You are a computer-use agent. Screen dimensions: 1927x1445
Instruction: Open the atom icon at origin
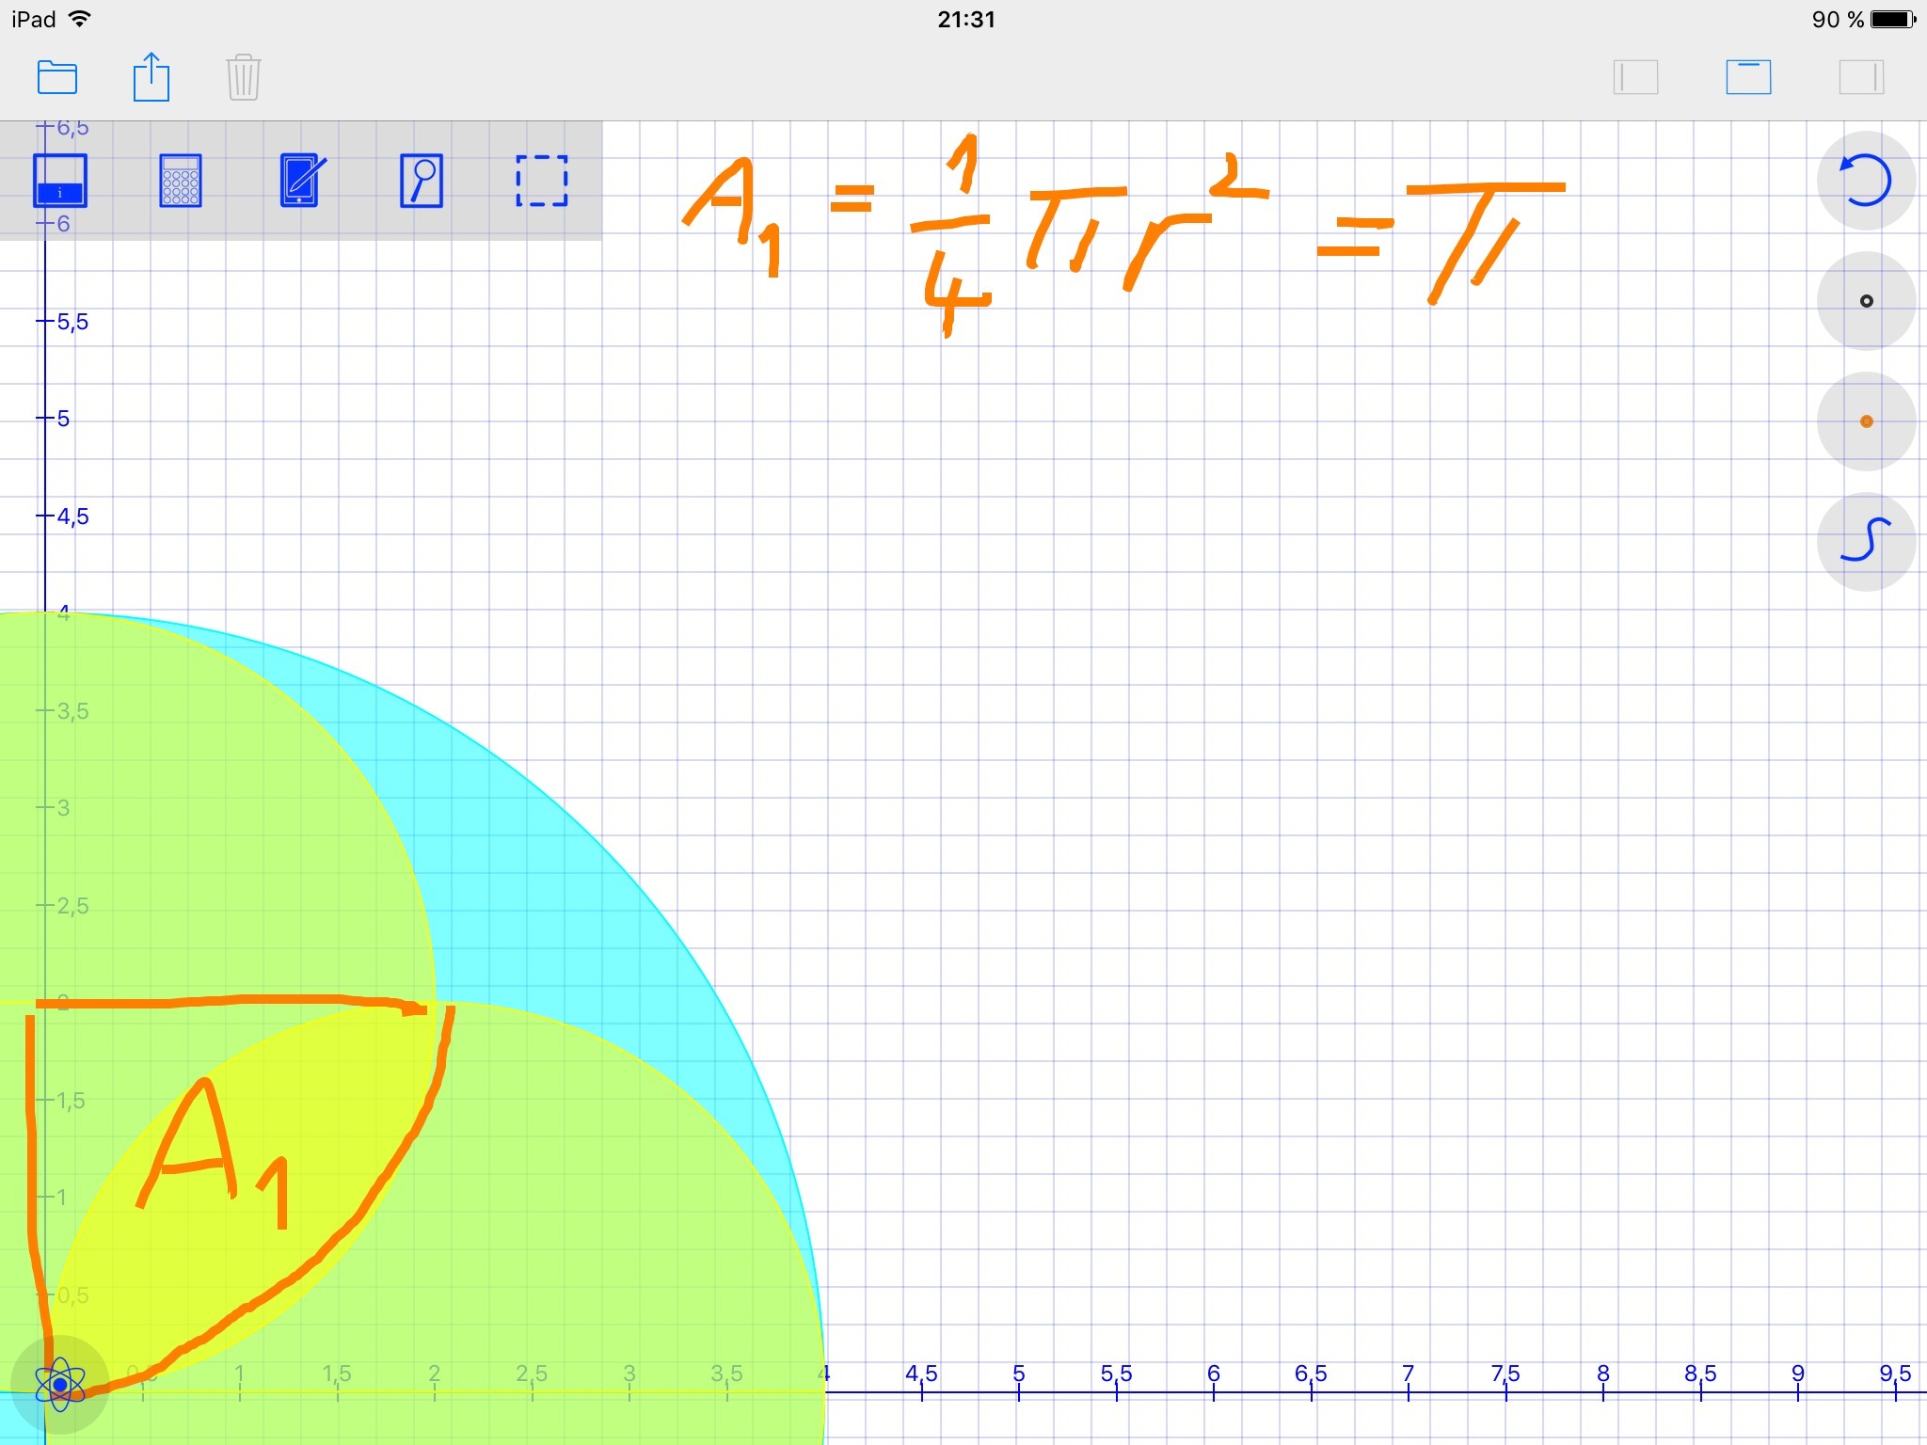point(60,1384)
